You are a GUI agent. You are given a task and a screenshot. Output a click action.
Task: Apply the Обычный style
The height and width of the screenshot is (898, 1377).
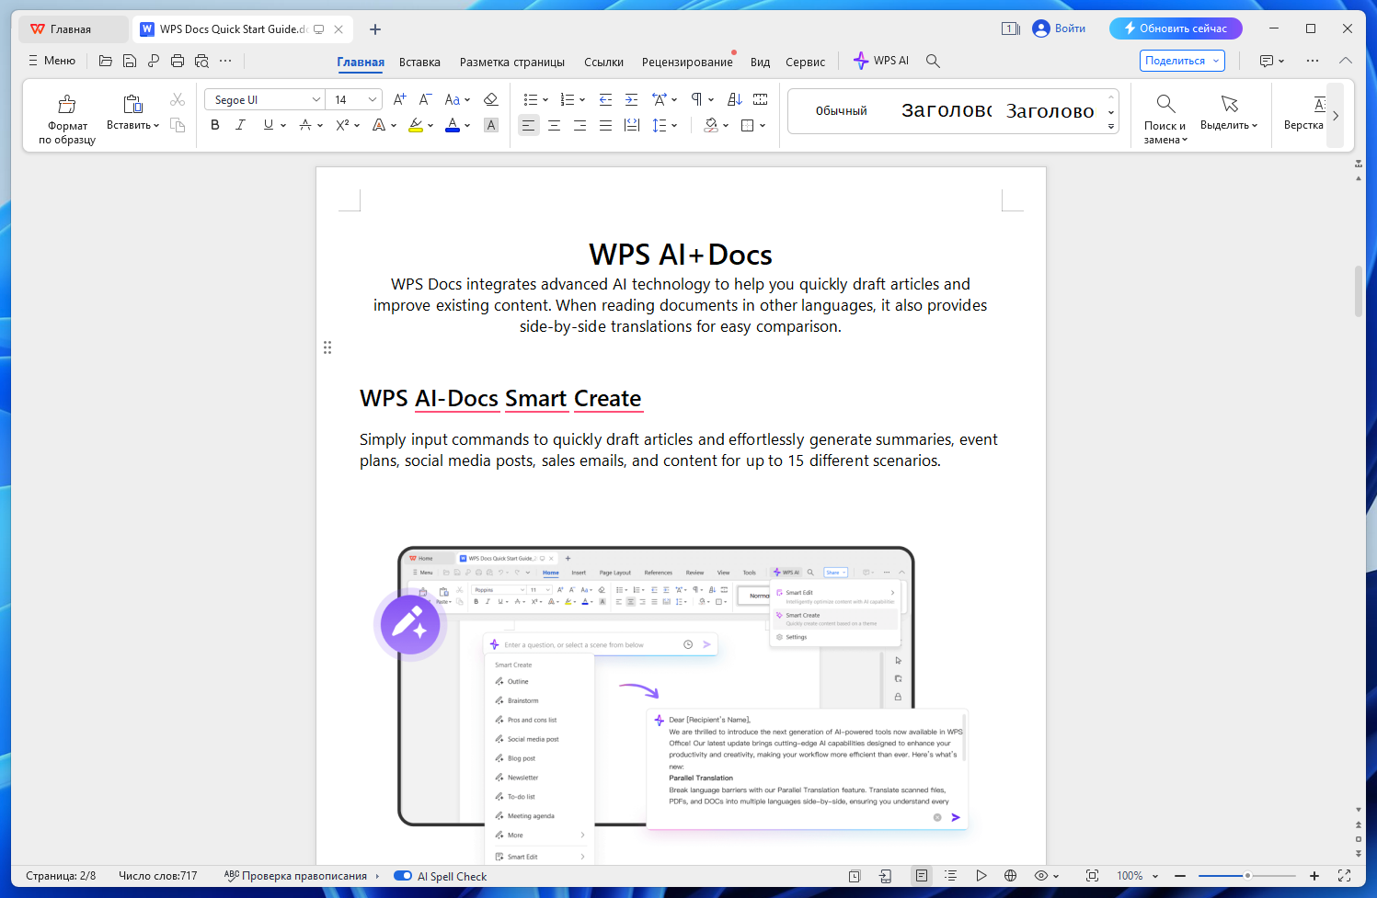point(841,111)
